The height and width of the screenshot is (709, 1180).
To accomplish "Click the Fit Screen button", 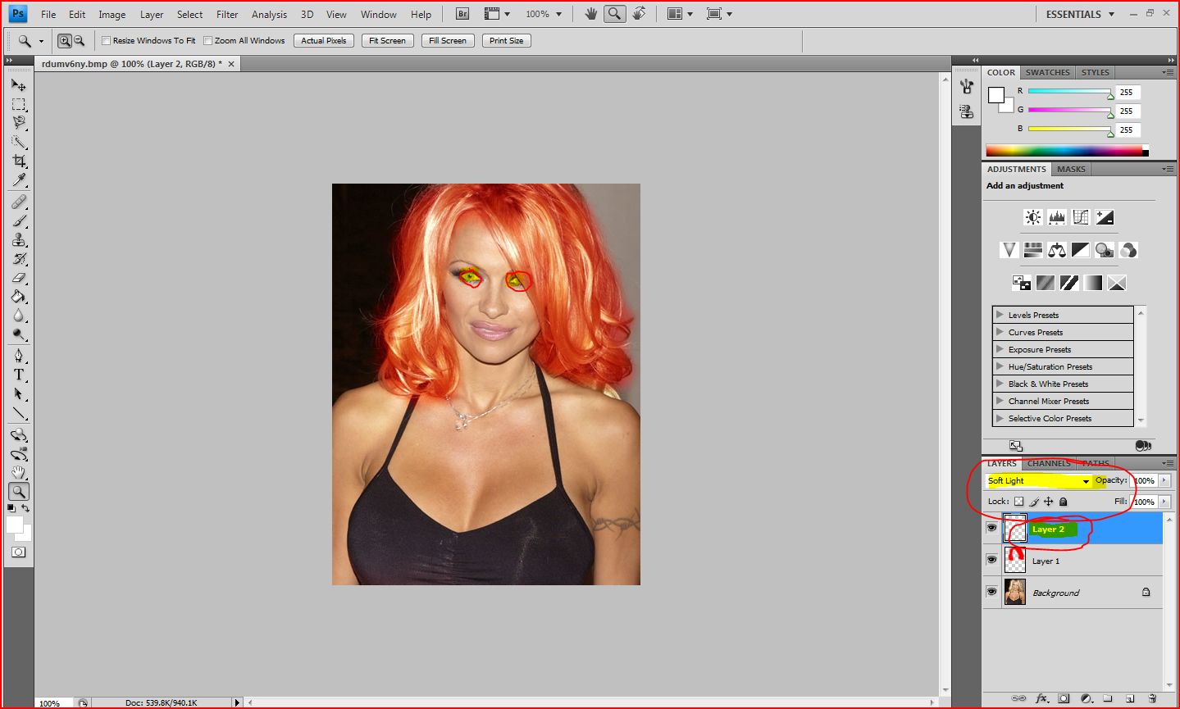I will coord(387,40).
